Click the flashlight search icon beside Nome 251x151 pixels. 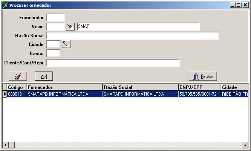coord(70,26)
